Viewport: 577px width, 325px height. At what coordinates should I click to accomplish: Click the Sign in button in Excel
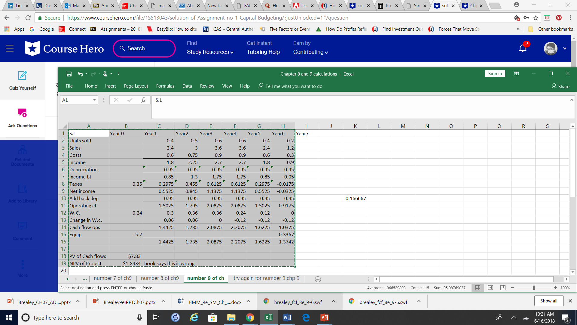pyautogui.click(x=495, y=73)
